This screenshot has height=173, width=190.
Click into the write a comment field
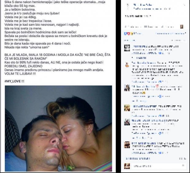click(x=159, y=166)
